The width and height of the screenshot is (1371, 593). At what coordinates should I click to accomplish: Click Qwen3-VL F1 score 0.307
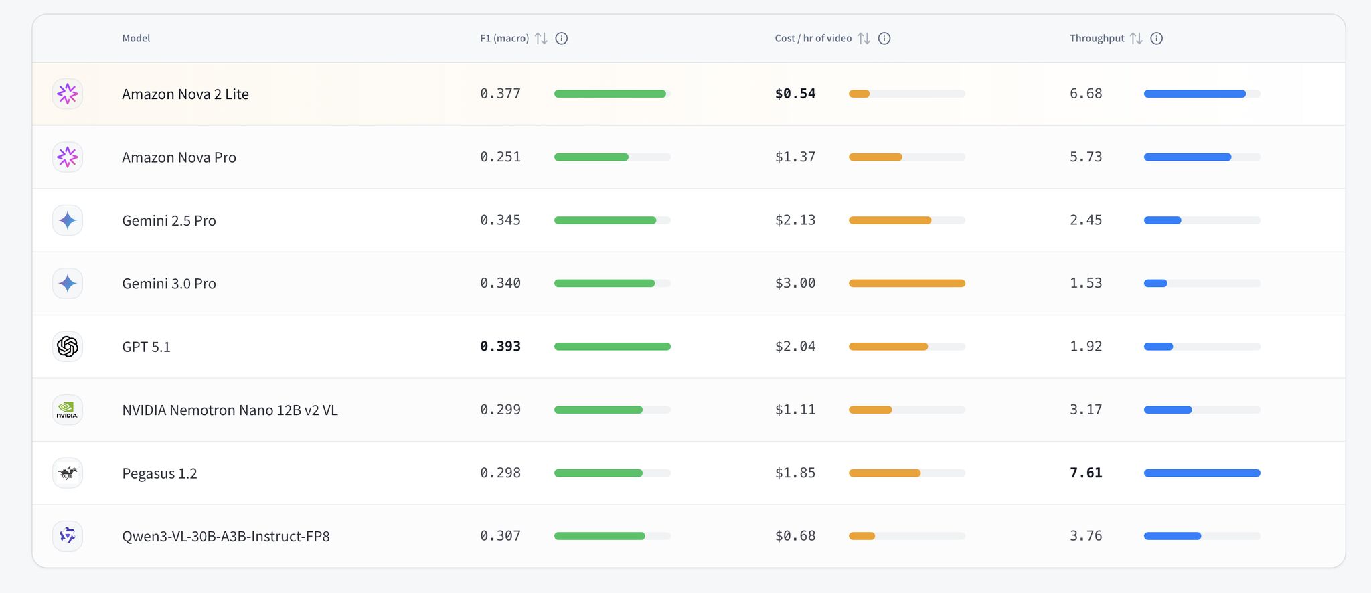click(500, 536)
